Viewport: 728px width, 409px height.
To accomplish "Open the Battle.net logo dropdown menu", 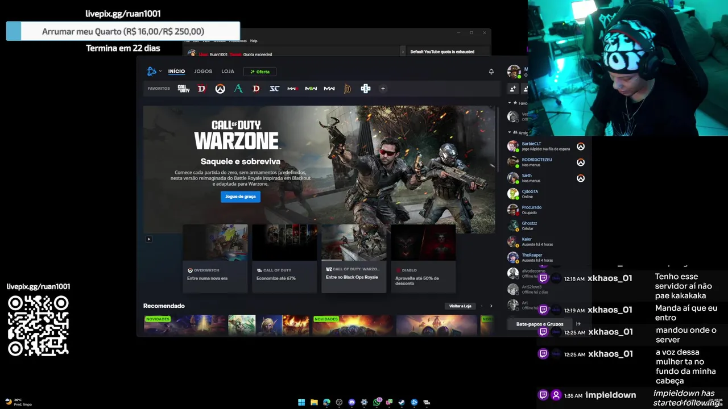I will coord(154,72).
